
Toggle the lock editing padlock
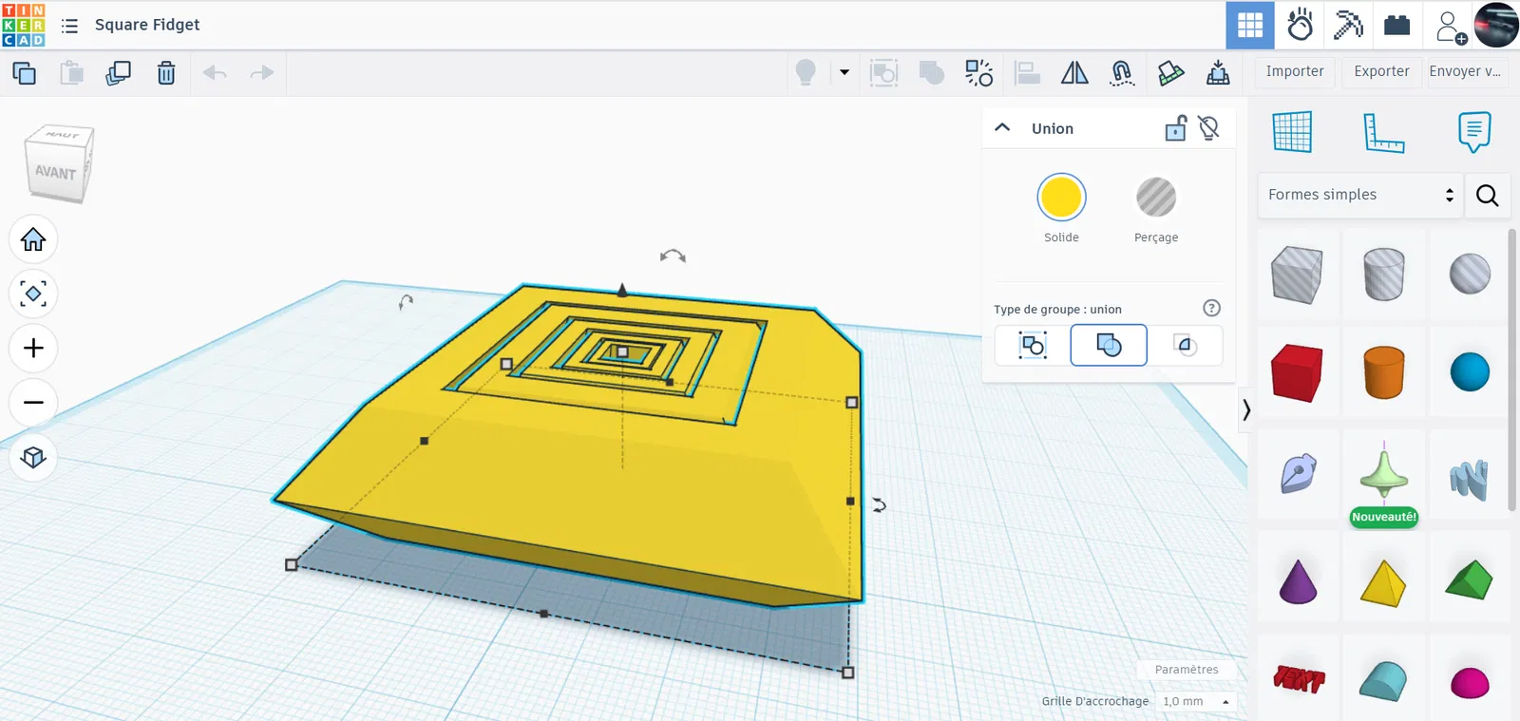click(x=1175, y=128)
